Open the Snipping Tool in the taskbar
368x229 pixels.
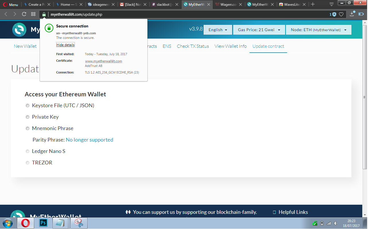pos(79,223)
